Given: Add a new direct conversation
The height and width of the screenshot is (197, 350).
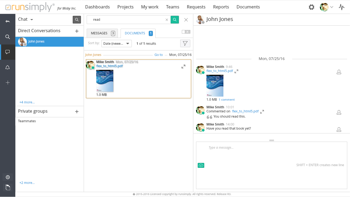Looking at the screenshot, I should click(x=77, y=31).
